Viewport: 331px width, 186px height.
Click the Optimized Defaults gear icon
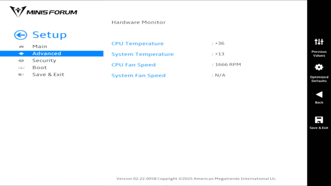(319, 67)
